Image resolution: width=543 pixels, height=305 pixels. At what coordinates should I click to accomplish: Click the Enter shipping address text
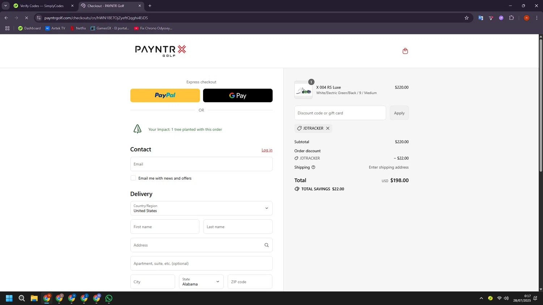pos(389,167)
